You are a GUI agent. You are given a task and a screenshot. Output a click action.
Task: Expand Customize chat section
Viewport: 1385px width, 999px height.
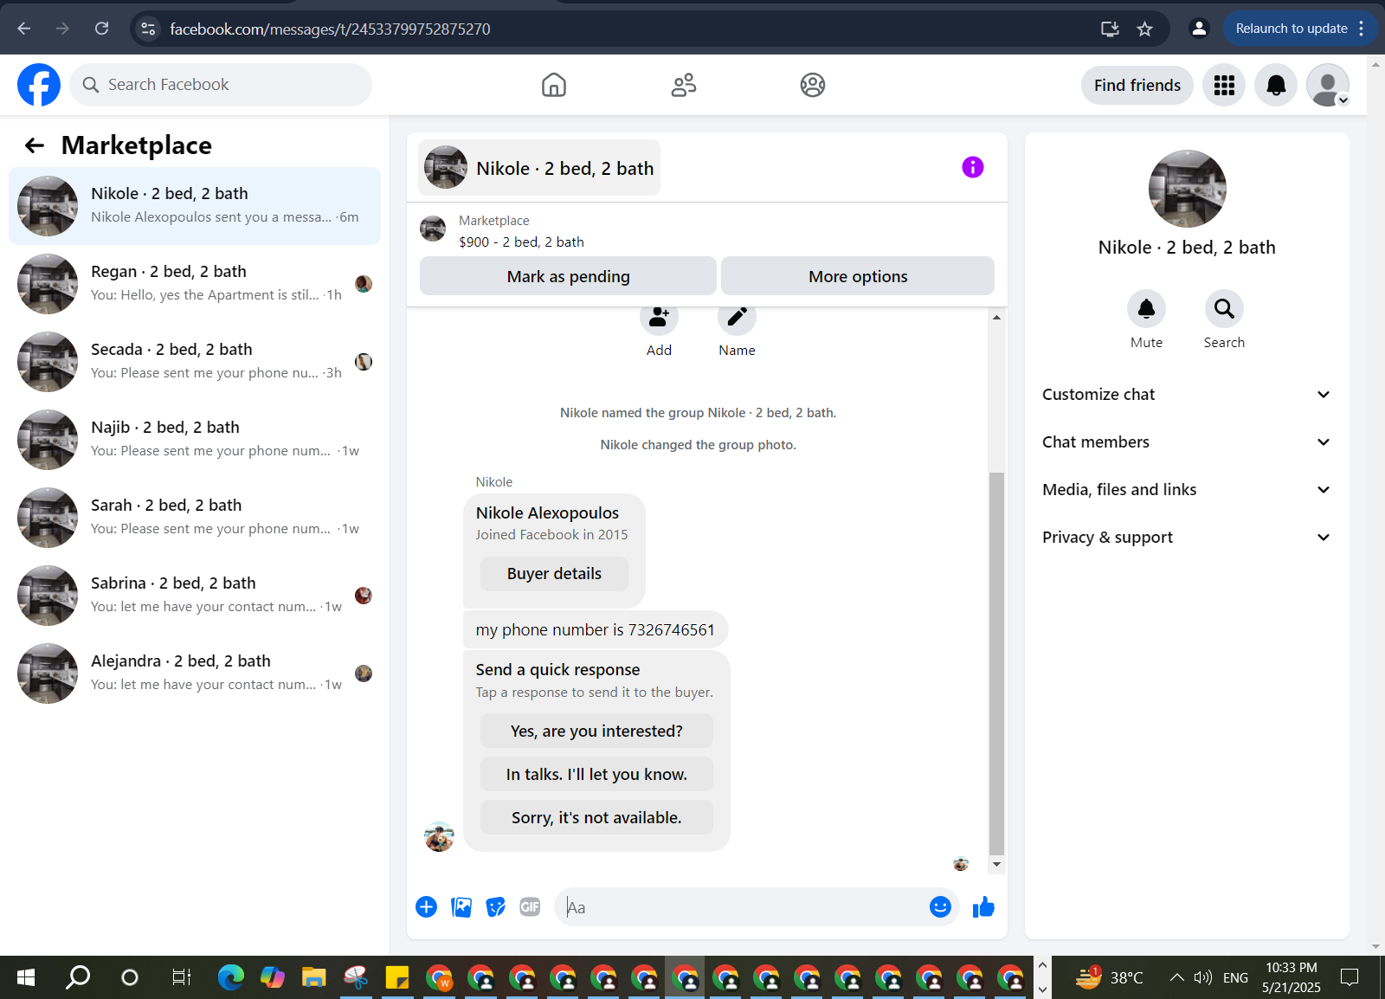[1186, 395]
